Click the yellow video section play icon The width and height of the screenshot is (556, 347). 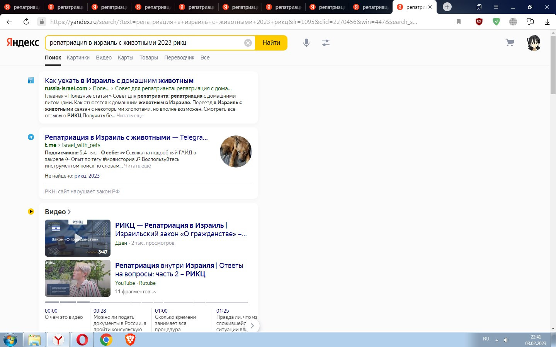31,212
